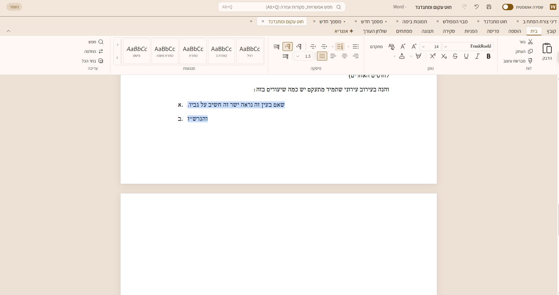559x295 pixels.
Task: Apply the Normal (רגיל) style
Action: (x=250, y=51)
